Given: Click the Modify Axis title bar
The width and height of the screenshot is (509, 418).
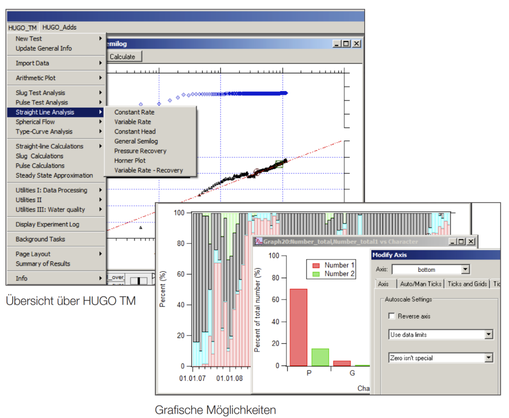Looking at the screenshot, I should [435, 255].
